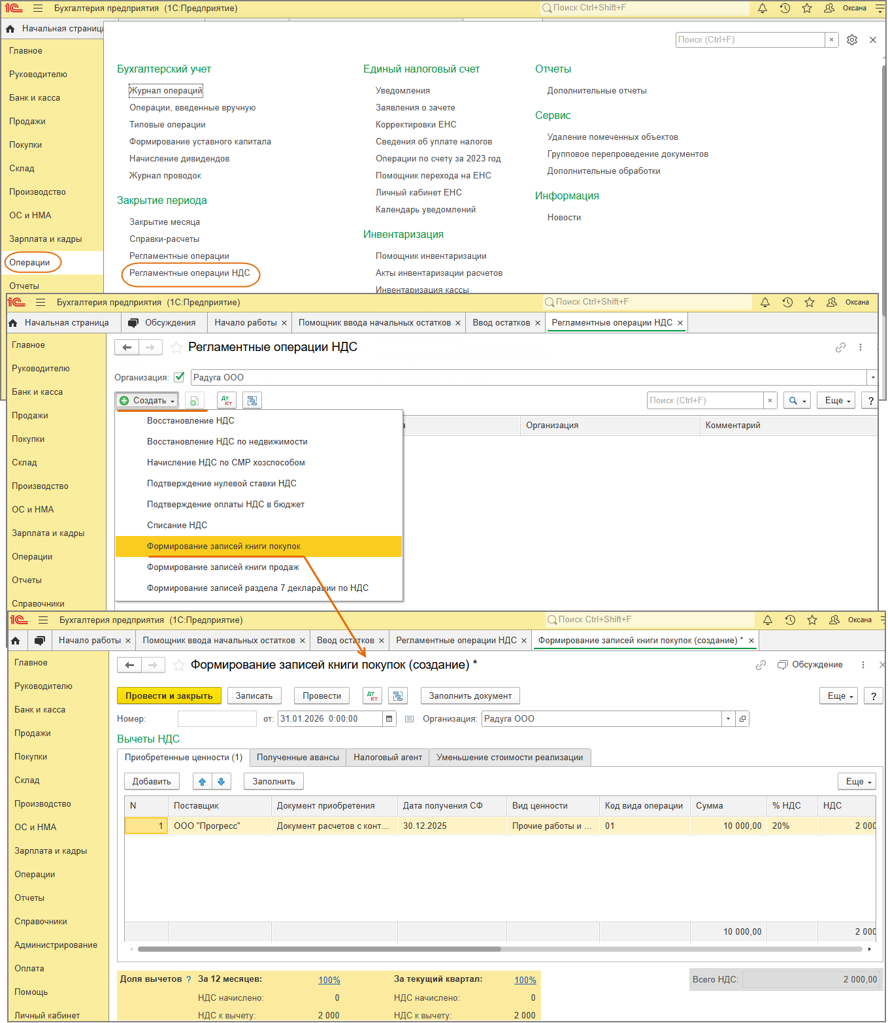This screenshot has height=1023, width=888.
Task: Add Регламентные операции НДС list to favorites
Action: pyautogui.click(x=176, y=348)
